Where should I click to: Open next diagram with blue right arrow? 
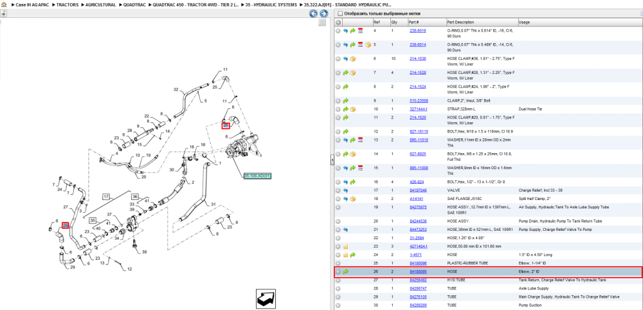[x=323, y=14]
